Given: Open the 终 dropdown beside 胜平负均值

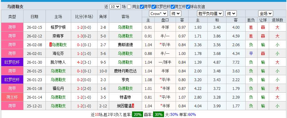Looking at the screenshot, I should 231,13.
